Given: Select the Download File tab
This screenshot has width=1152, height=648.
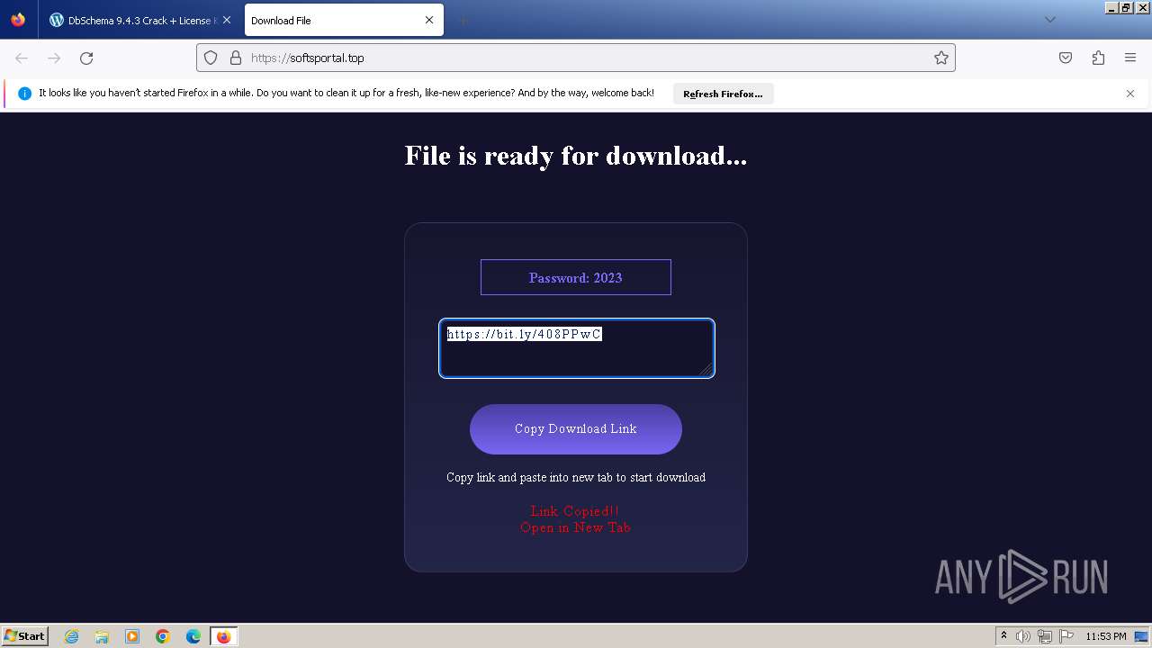Looking at the screenshot, I should coord(344,20).
